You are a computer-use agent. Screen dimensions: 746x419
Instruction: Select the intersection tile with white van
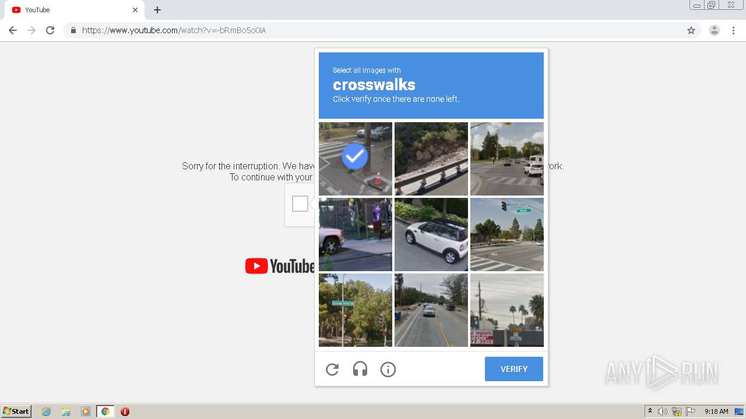507,159
